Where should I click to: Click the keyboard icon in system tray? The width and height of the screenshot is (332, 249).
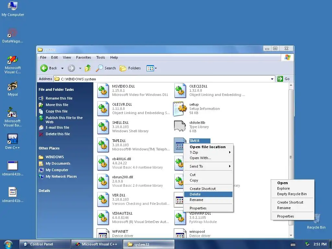[x=293, y=244]
